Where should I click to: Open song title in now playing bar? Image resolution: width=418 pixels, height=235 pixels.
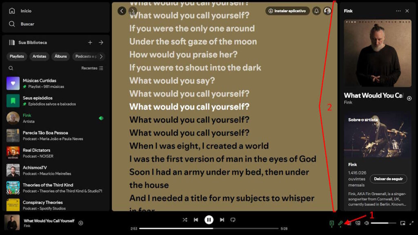coord(49,221)
